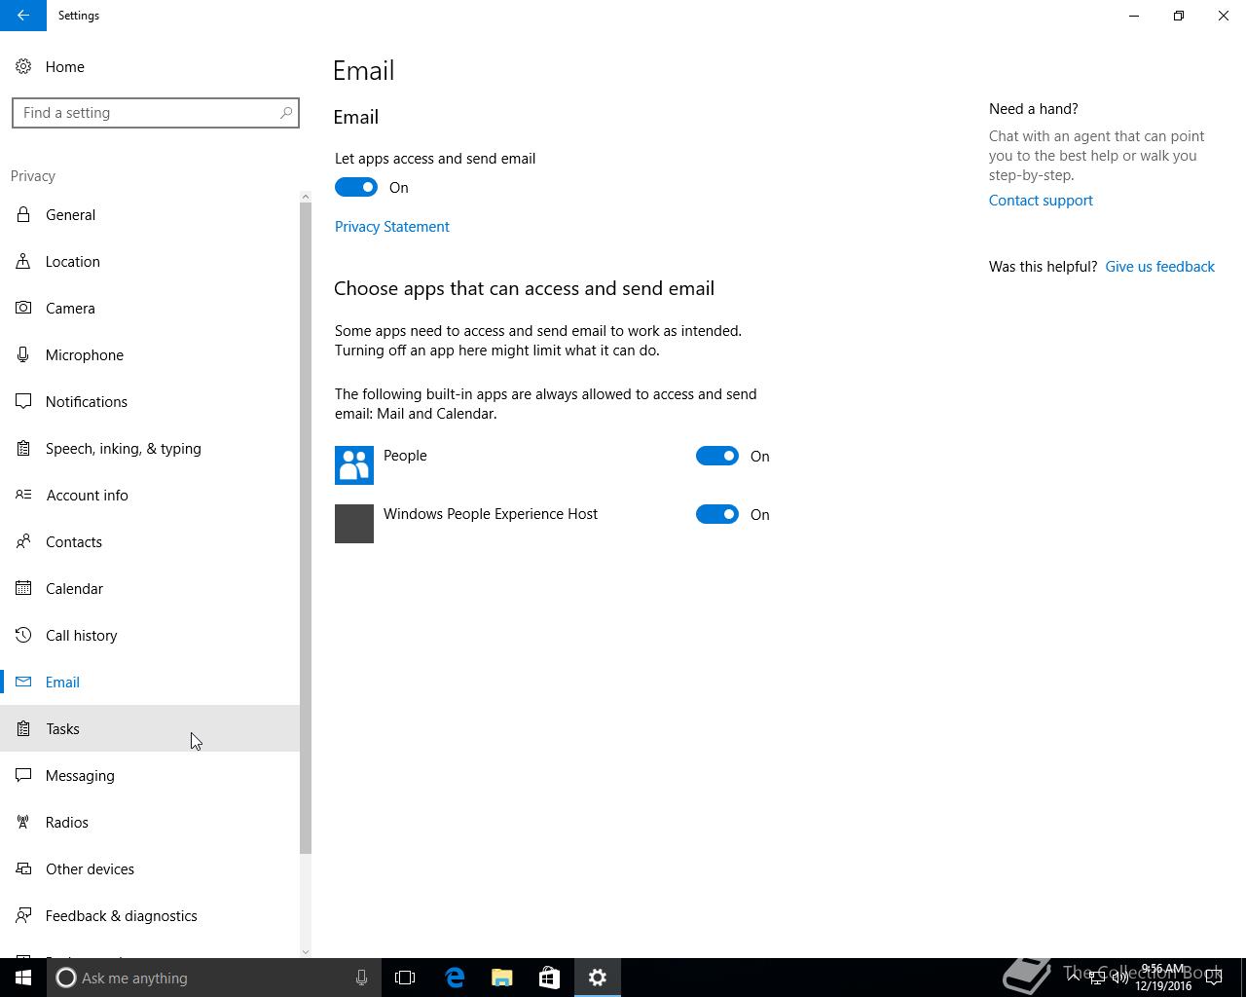Open Speech, inking, & typing page
Screen dimensions: 1246x997
[x=150, y=448]
